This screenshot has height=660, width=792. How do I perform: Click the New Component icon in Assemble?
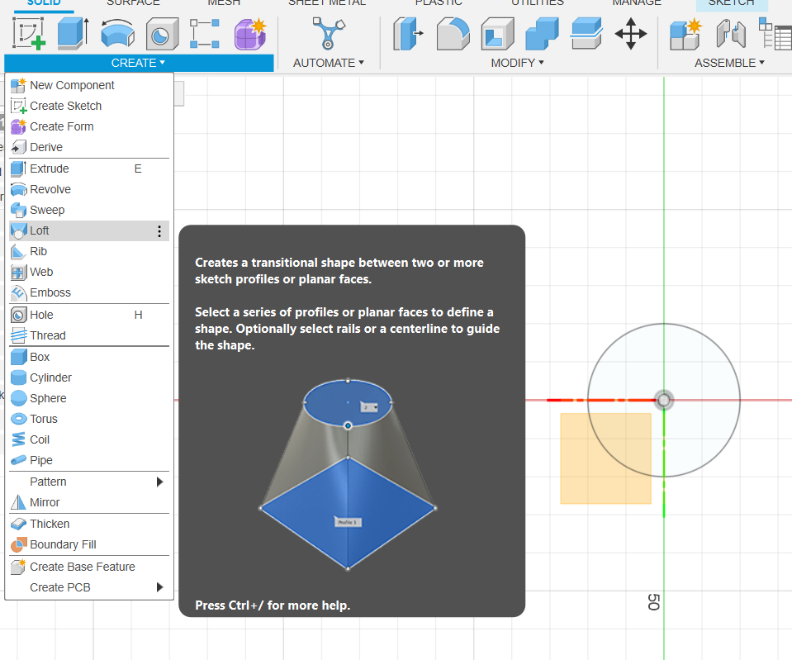pos(686,34)
